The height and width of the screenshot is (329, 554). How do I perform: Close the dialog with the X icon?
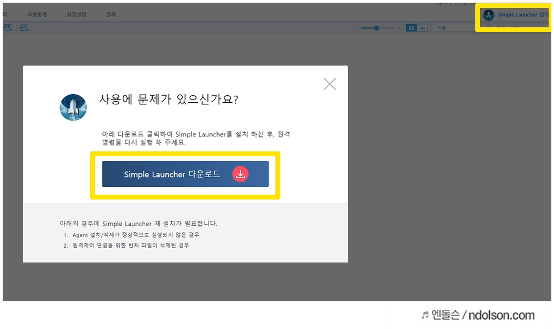coord(330,84)
